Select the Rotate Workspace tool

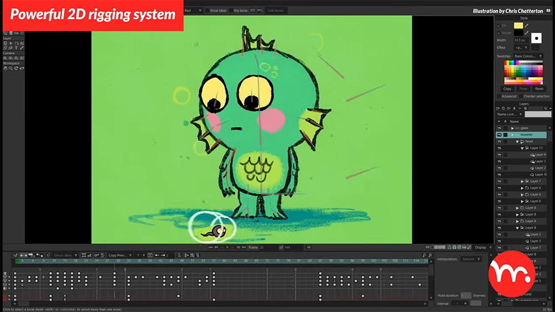pos(16,68)
